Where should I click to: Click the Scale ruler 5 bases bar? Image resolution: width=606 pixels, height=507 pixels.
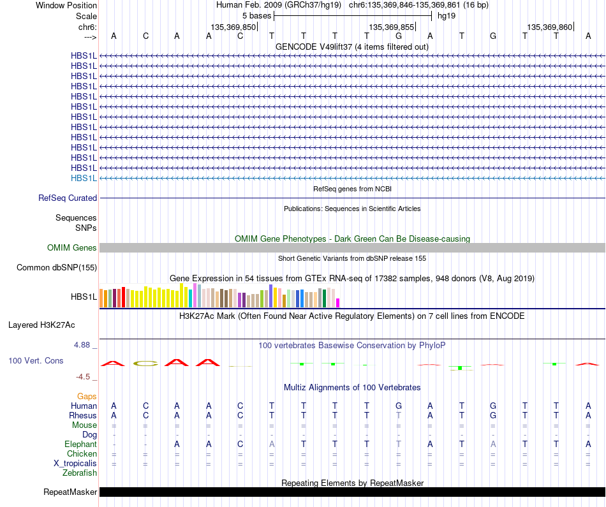pyautogui.click(x=353, y=16)
